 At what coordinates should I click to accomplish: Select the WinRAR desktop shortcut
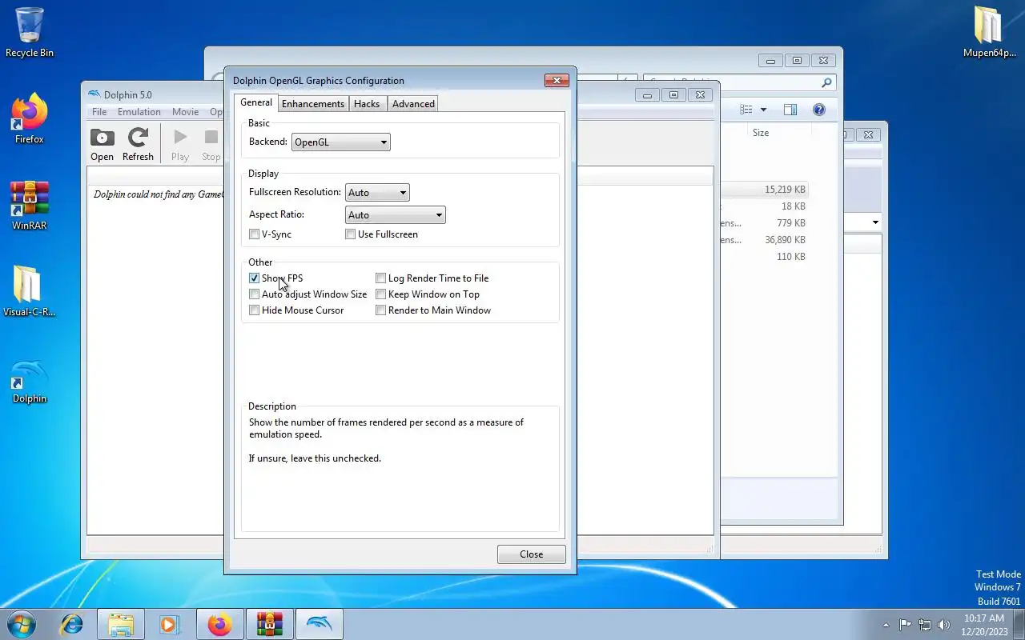click(x=30, y=206)
